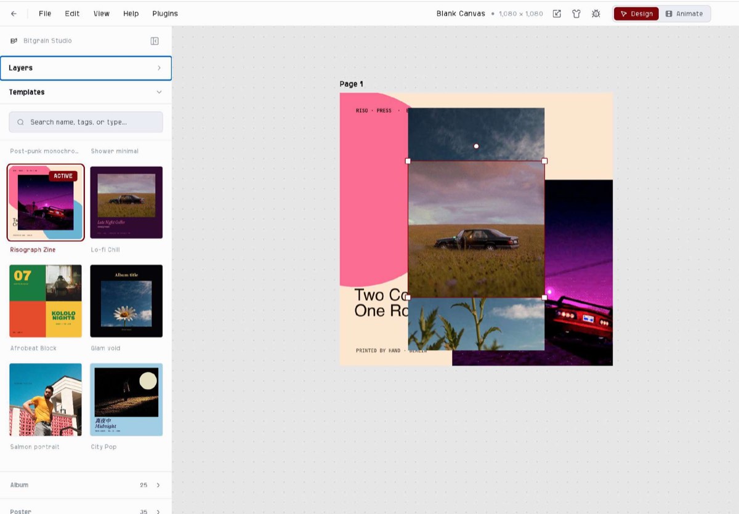Image resolution: width=739 pixels, height=514 pixels.
Task: Select the car-in-field image on canvas
Action: [x=476, y=229]
